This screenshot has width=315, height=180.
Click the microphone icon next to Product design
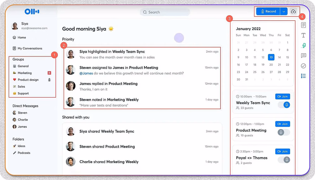[x=49, y=80]
